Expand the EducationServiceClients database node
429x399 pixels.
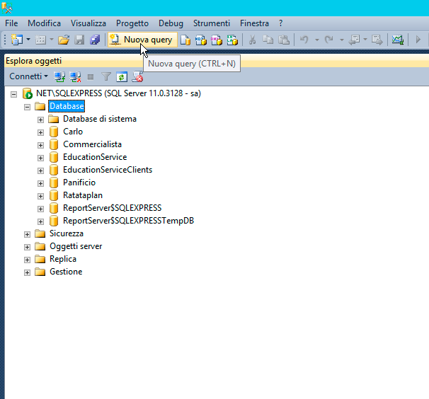[40, 170]
